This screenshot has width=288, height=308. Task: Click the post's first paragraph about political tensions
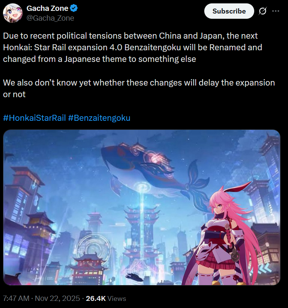tap(133, 47)
